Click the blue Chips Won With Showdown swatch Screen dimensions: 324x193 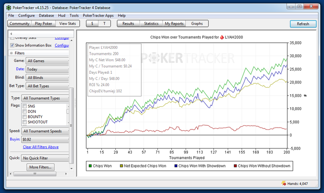(x=176, y=166)
